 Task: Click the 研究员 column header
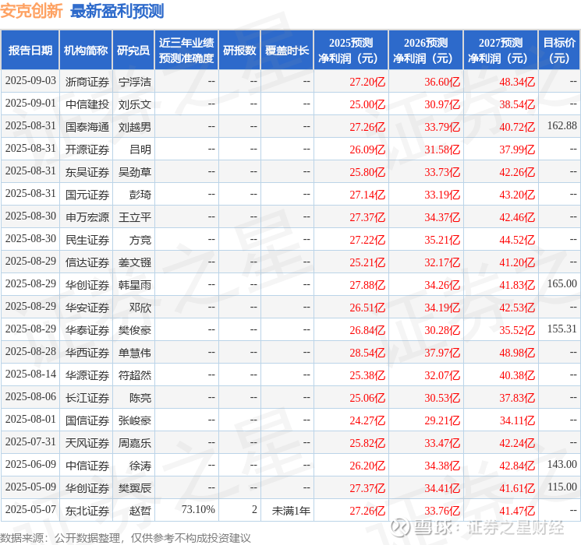tap(133, 51)
